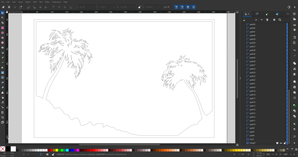This screenshot has width=298, height=157.
Task: Open the Path menu
Action: 35,2
